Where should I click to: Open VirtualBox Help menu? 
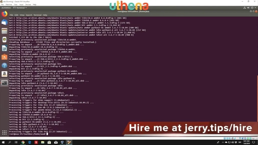(35, 5)
